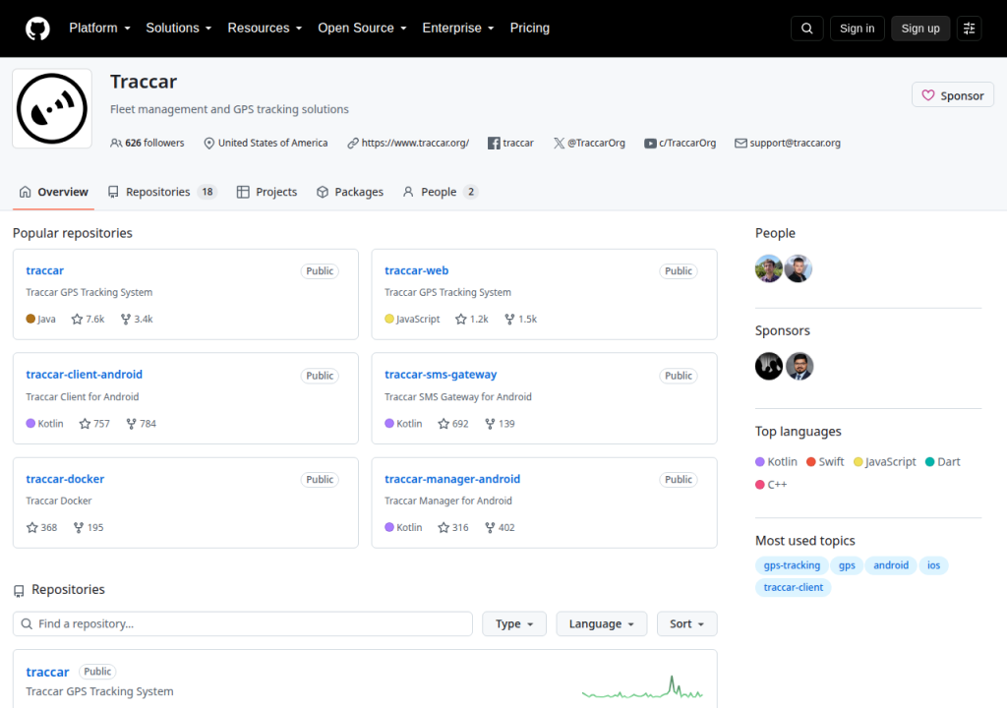Open the traccar-web repository
Image resolution: width=1007 pixels, height=708 pixels.
[416, 270]
